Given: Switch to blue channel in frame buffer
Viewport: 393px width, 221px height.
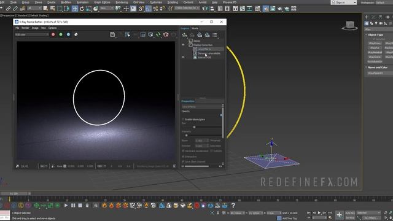Looking at the screenshot, I should tap(68, 34).
